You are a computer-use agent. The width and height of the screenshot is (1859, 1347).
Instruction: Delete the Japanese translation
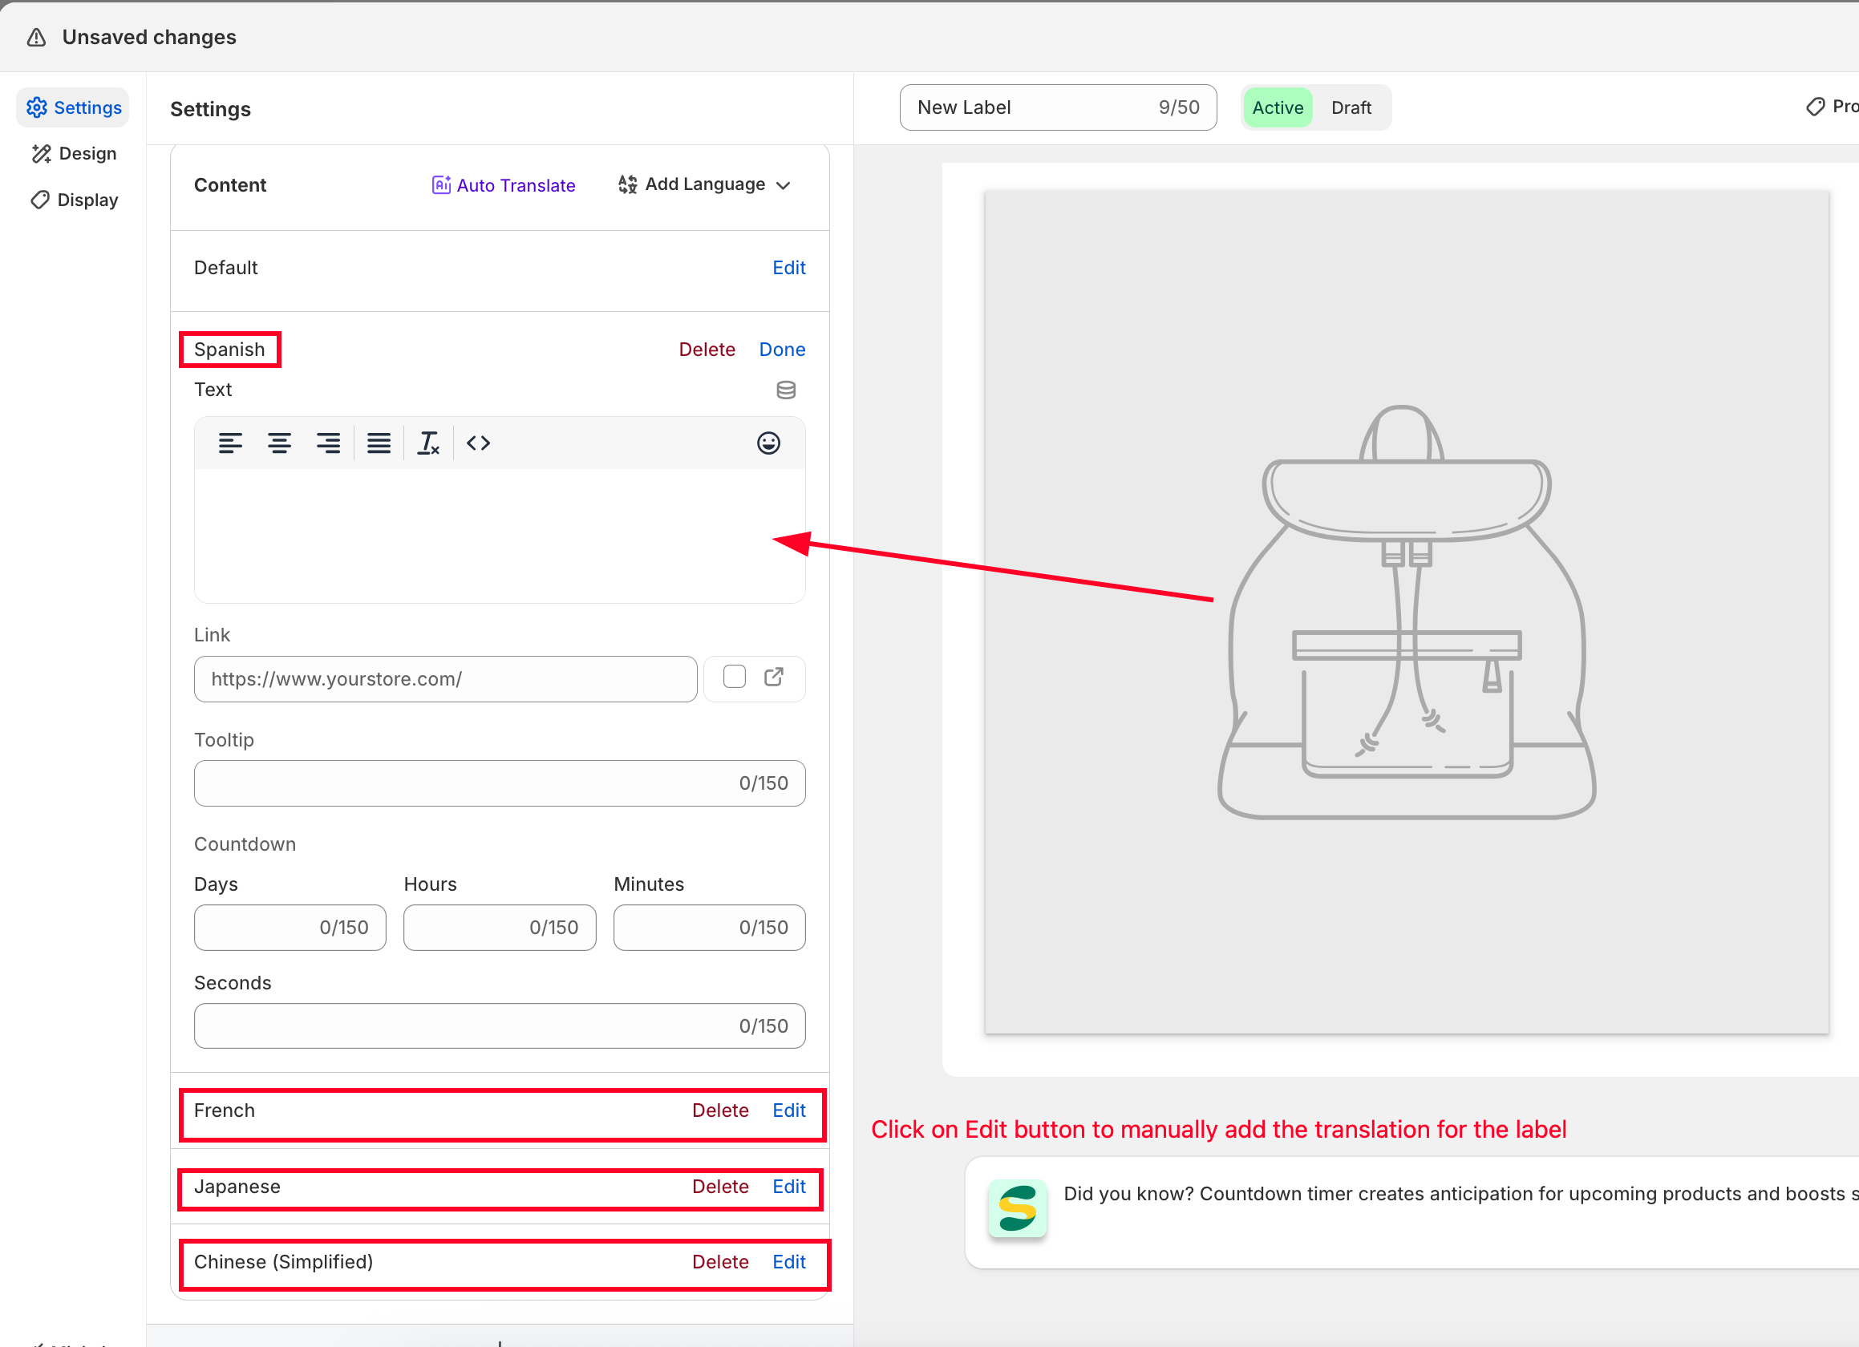[719, 1187]
